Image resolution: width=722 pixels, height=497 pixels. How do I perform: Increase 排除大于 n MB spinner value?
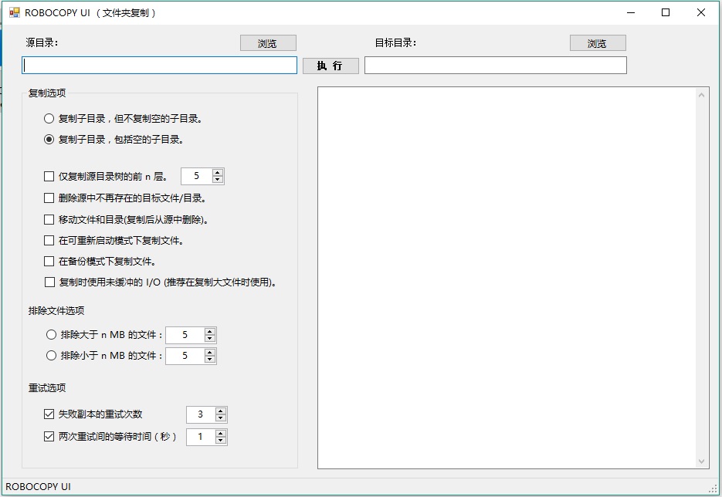209,331
